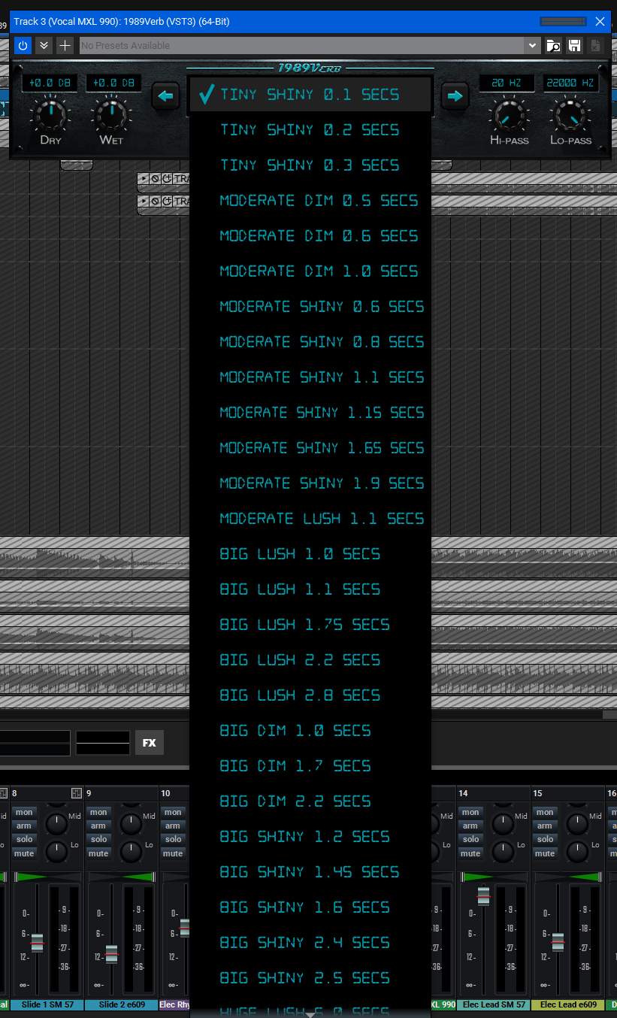Choose Moderate Shiny 1.15 Secs preset

[x=310, y=413]
